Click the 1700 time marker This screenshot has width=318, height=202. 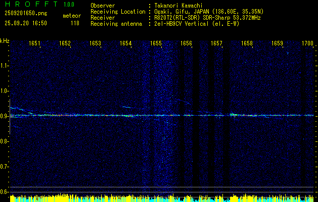pos(307,43)
